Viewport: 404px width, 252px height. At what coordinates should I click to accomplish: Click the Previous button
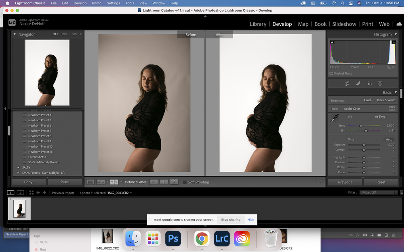pyautogui.click(x=345, y=182)
